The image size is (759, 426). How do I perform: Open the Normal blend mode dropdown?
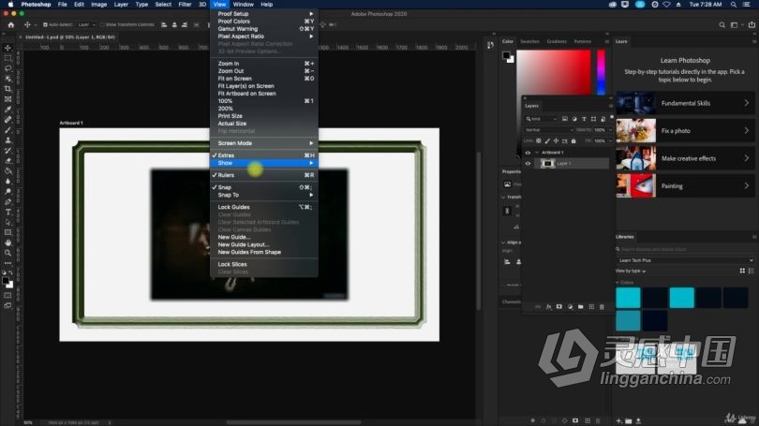tap(549, 129)
